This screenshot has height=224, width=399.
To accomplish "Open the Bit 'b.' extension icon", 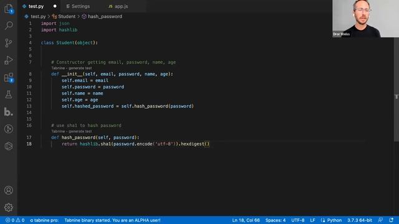I will coord(8,112).
